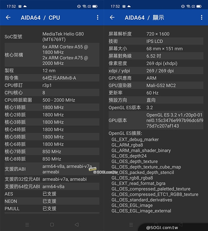
Task: Select the 更新率 60 Hz row
Action: tap(156, 93)
